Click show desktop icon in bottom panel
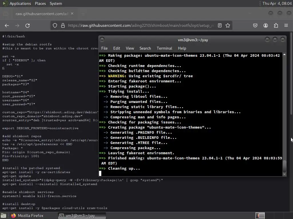Image resolution: width=293 pixels, height=219 pixels. (3, 216)
